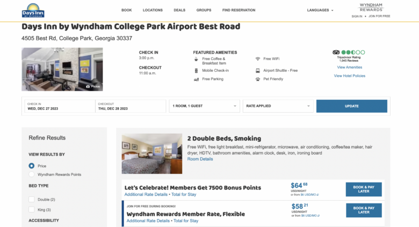
Task: Click the Days Inn logo
Action: 33,11
